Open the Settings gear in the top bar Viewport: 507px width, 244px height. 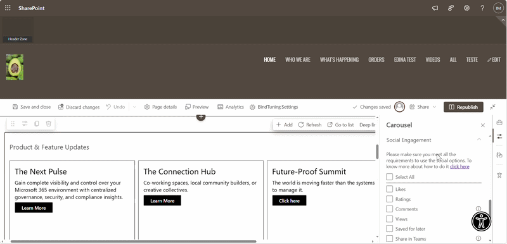point(466,8)
